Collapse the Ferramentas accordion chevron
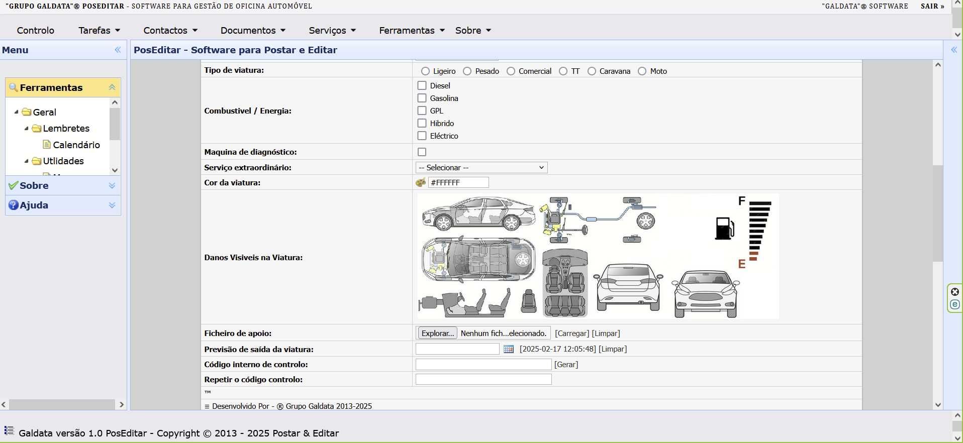 [112, 87]
